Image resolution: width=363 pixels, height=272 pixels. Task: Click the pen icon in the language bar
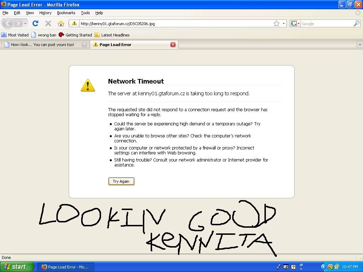coord(279,267)
